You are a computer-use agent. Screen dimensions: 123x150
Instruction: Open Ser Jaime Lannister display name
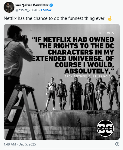(32, 5)
